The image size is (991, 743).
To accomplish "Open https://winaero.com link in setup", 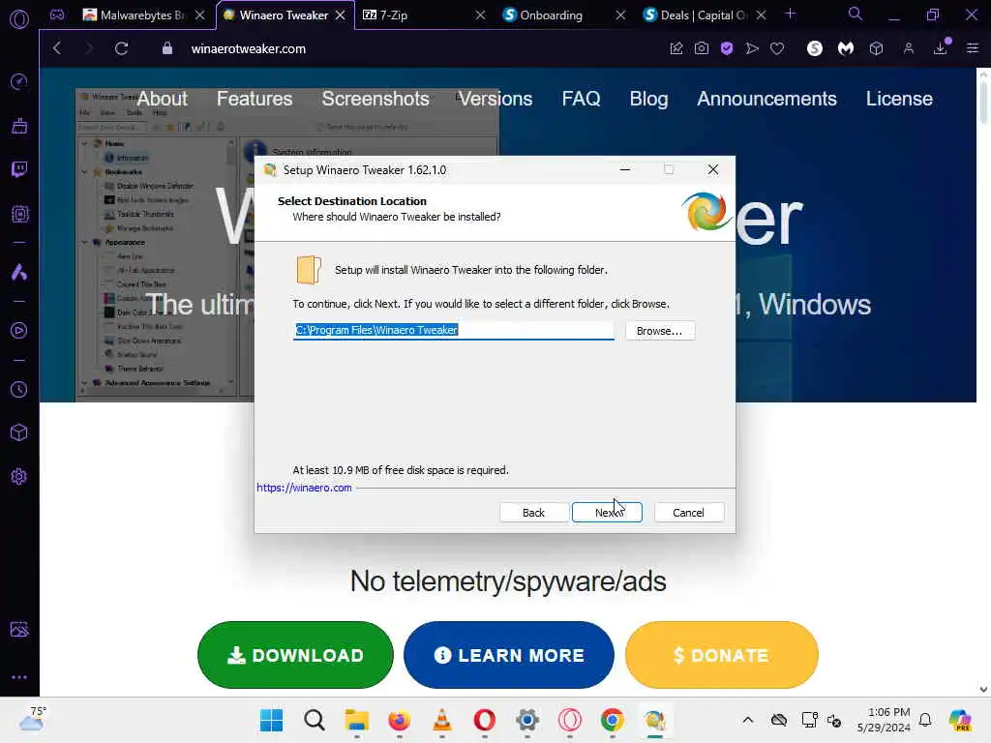I will 304,488.
